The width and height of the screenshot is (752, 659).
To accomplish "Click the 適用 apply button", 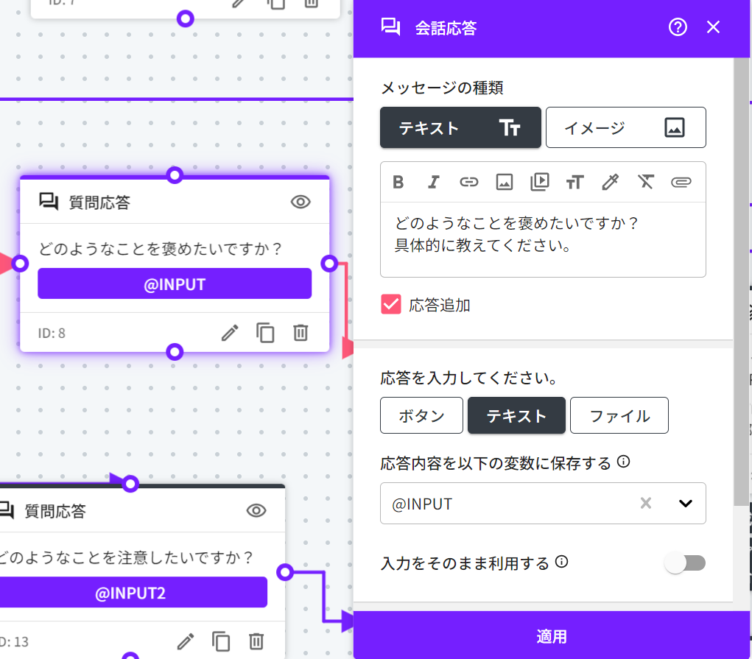I will click(552, 636).
